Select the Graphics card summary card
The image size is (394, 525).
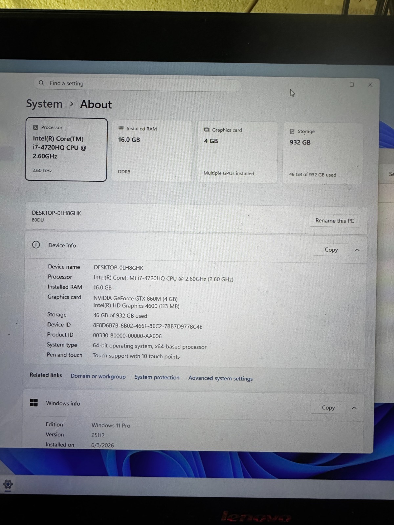tap(237, 152)
